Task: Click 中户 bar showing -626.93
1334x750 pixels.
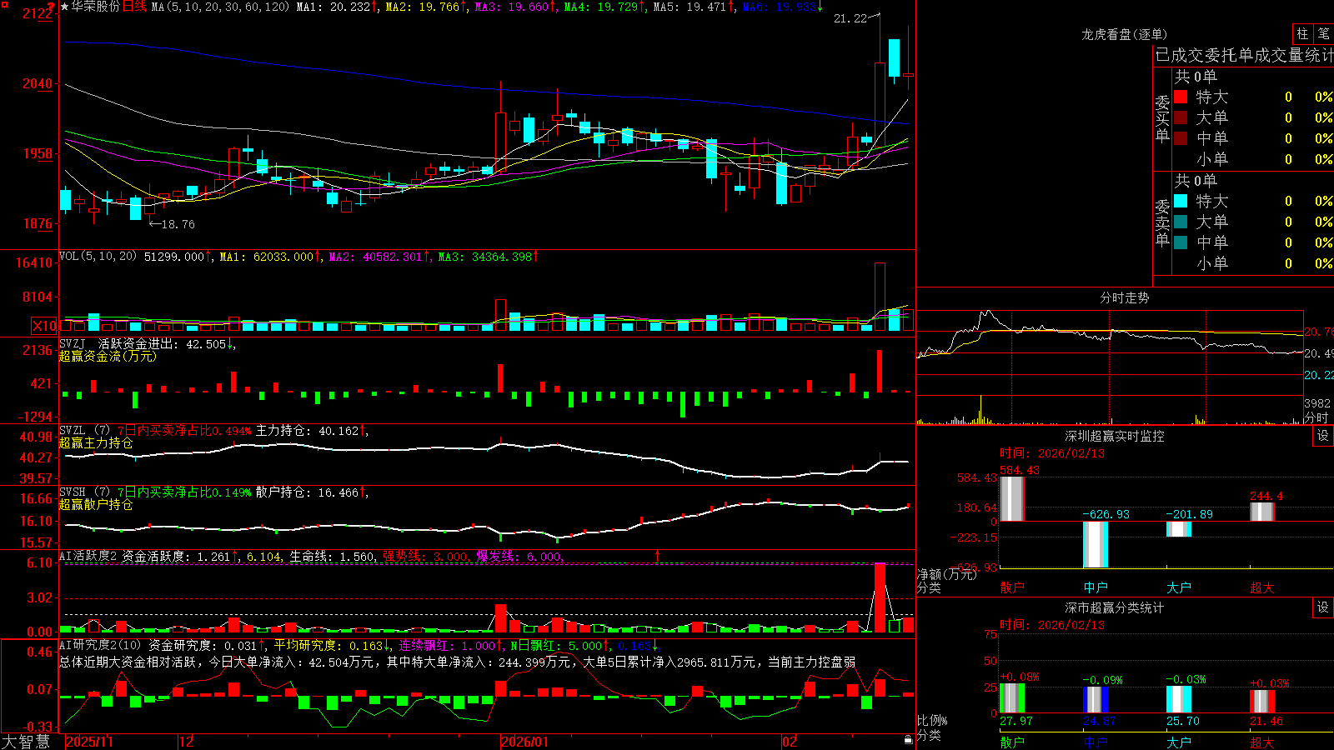Action: [1096, 544]
